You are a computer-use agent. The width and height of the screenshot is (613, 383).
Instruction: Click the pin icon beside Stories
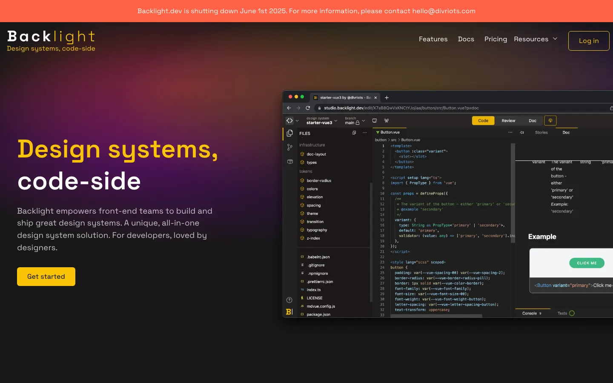[x=522, y=133]
